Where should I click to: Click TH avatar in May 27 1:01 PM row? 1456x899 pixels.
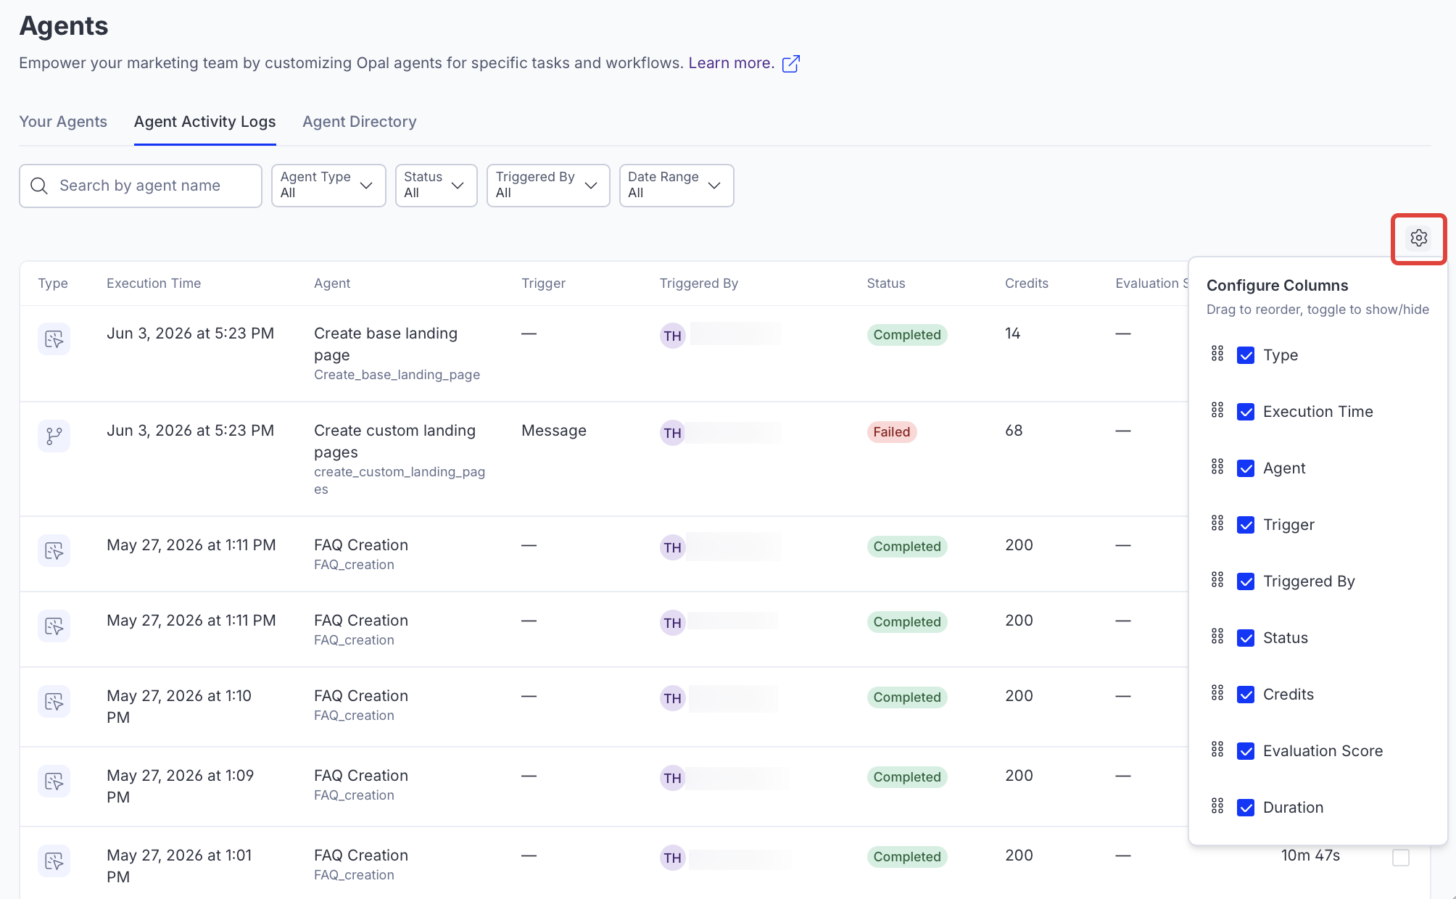tap(672, 858)
